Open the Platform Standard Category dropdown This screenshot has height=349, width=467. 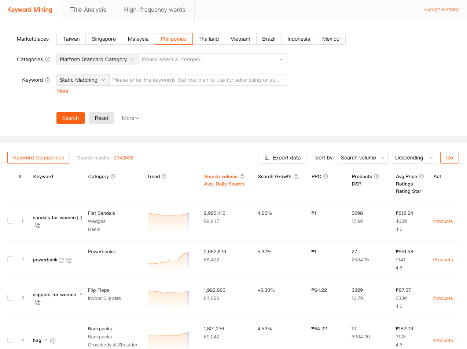[98, 59]
